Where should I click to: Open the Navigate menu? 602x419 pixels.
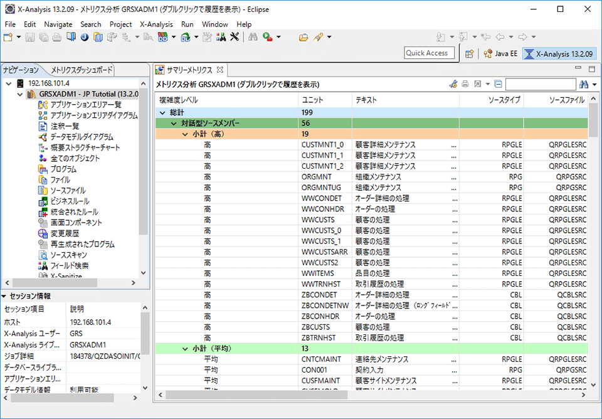58,24
